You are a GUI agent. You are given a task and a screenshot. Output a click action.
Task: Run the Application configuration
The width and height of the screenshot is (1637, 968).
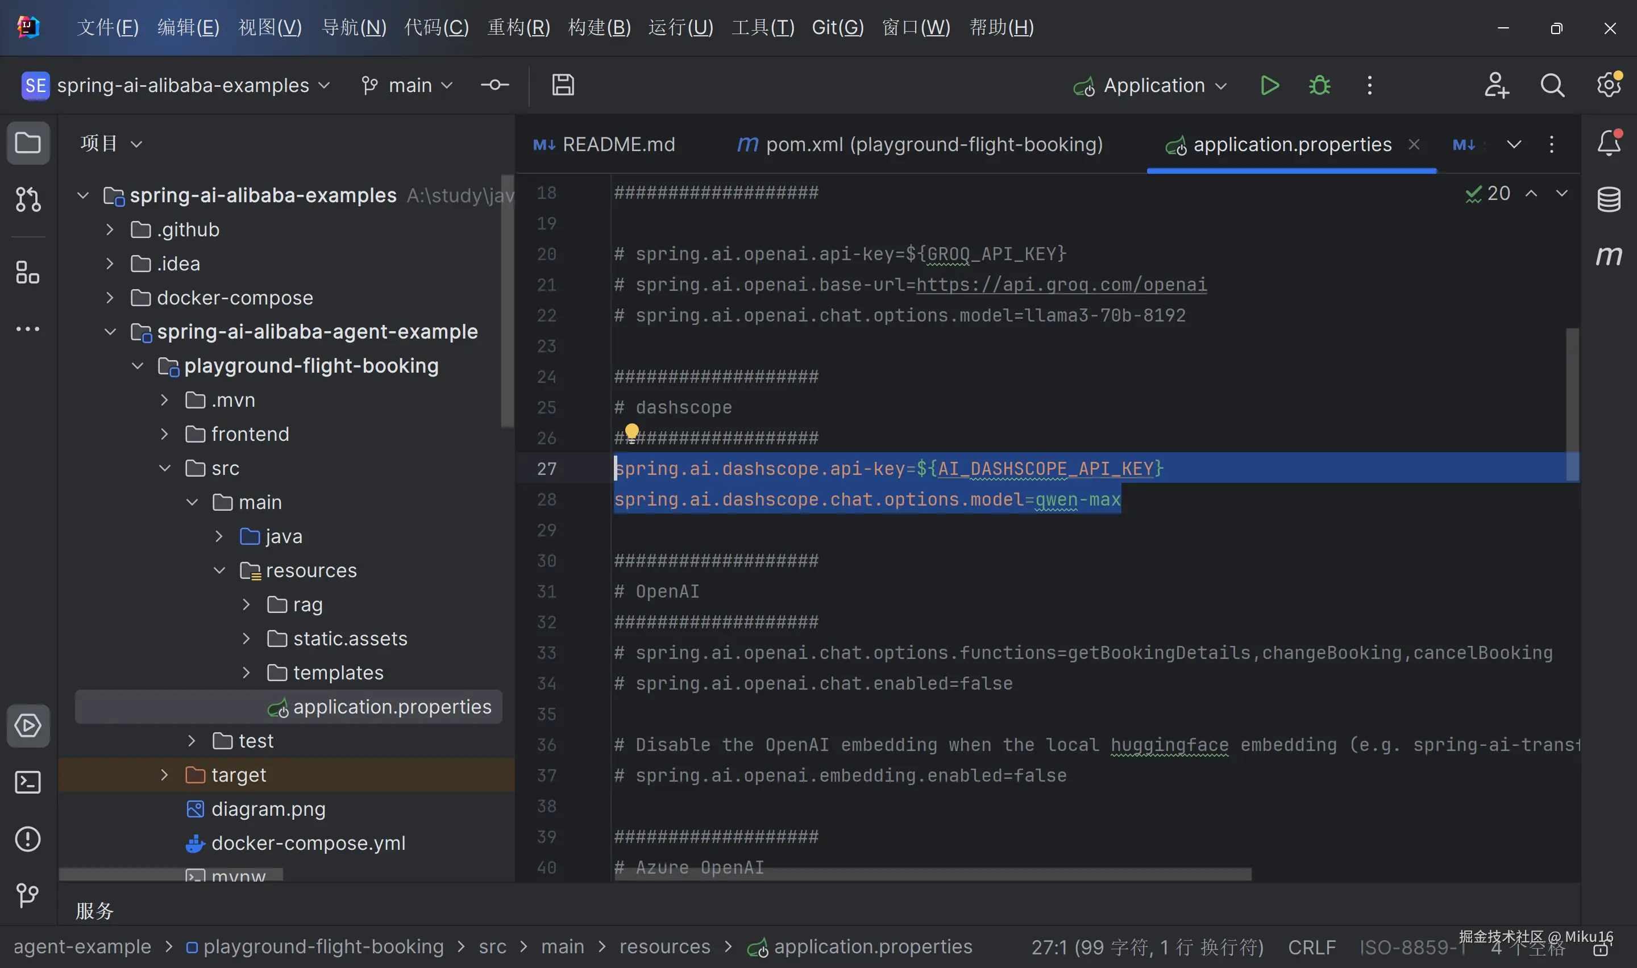[1269, 85]
